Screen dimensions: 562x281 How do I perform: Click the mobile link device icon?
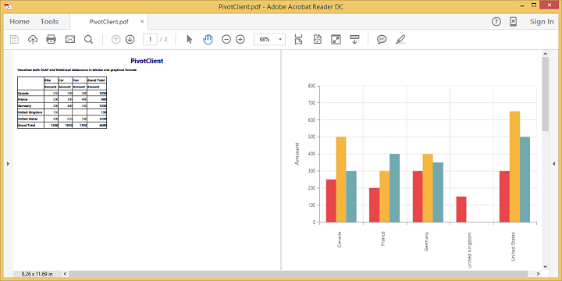(x=514, y=22)
